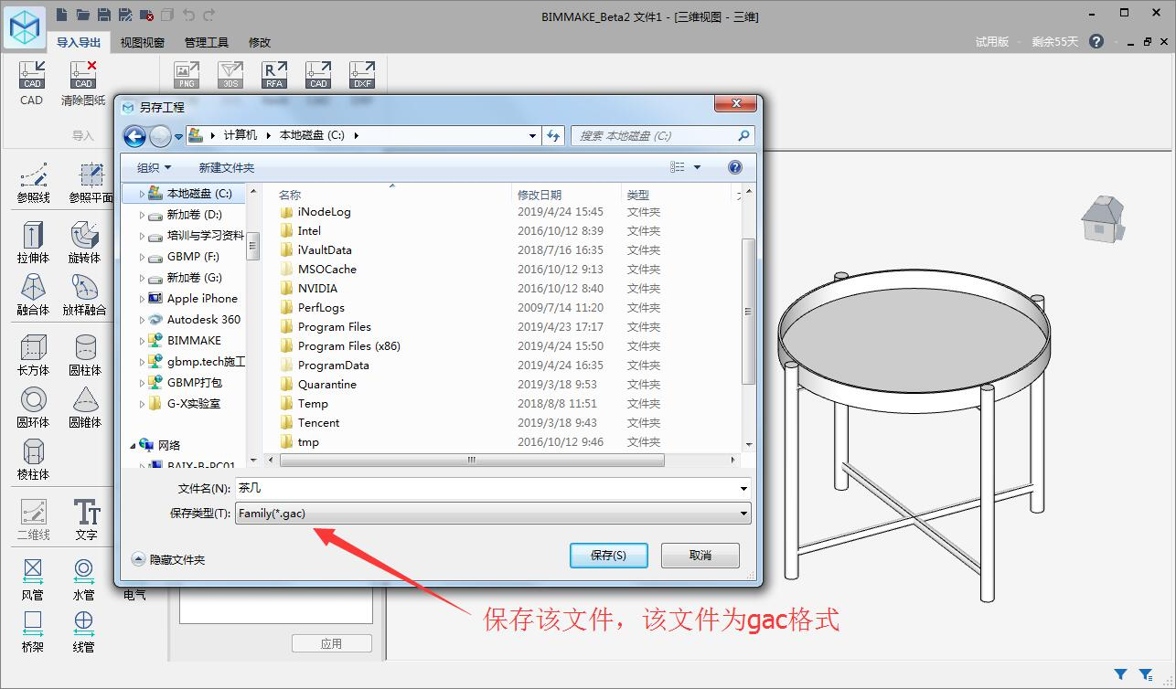Select the 长方体 box tool

pos(33,355)
